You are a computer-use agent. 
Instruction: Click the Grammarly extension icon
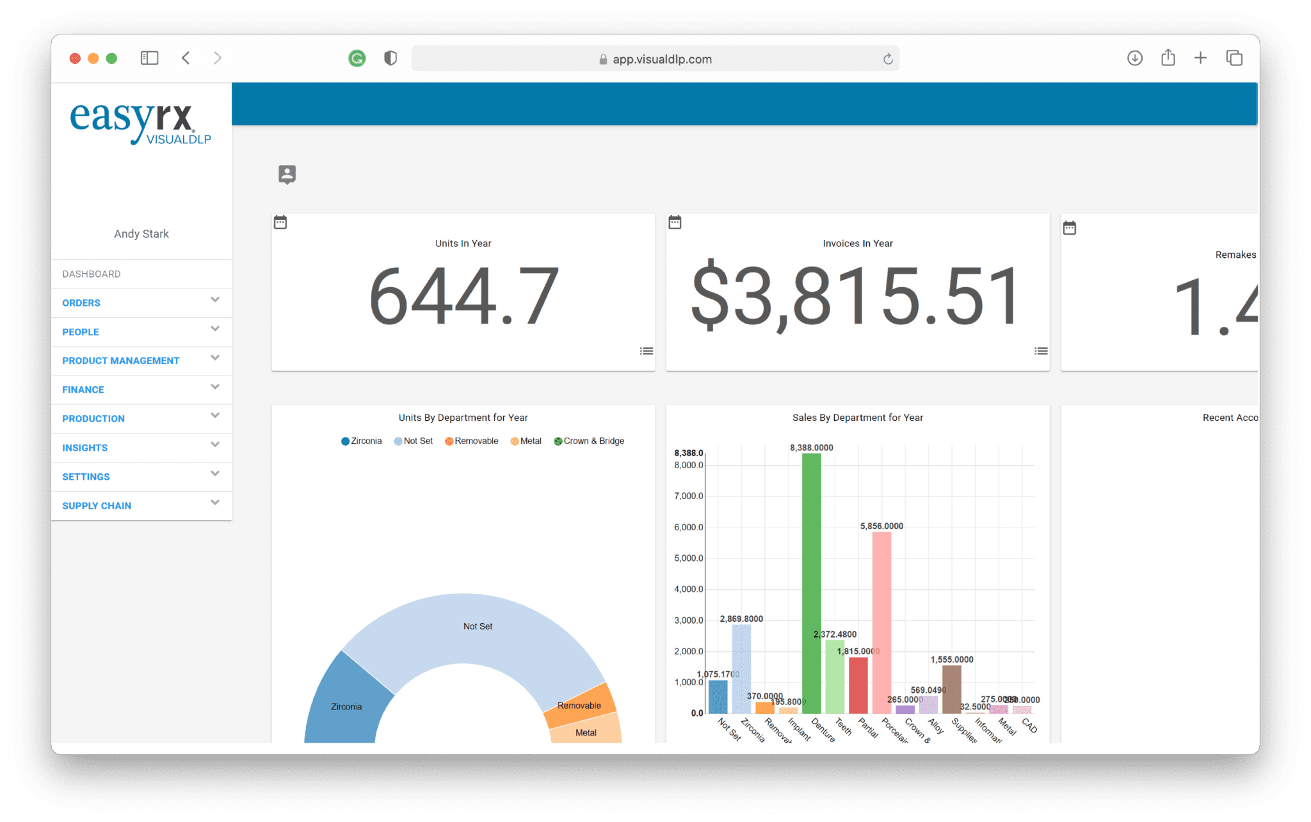(357, 59)
